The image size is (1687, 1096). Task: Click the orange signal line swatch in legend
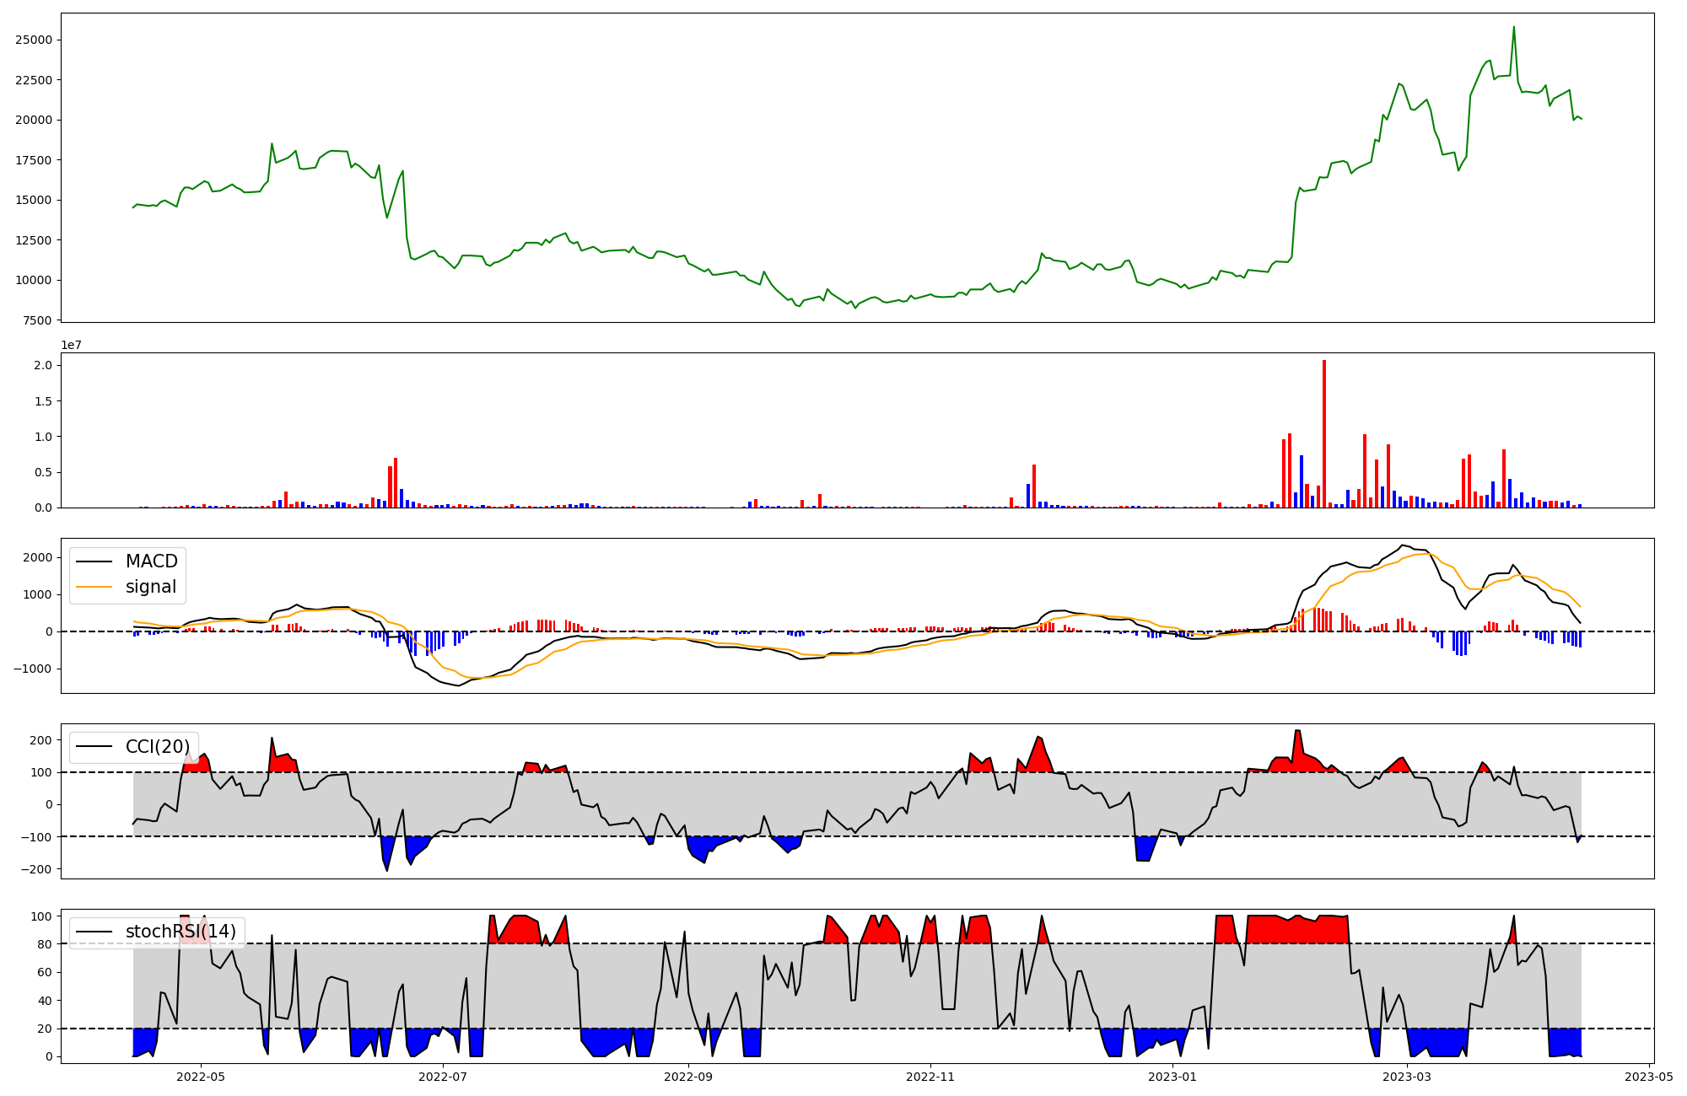pyautogui.click(x=94, y=587)
